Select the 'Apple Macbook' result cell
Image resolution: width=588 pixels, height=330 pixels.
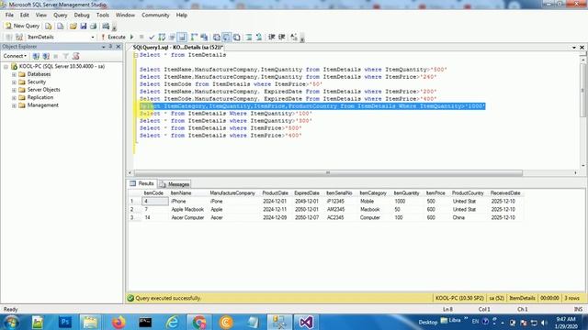point(187,210)
